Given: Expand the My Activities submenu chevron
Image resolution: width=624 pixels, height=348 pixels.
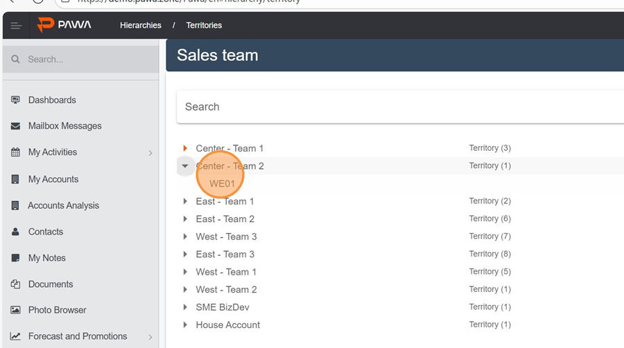Looking at the screenshot, I should pyautogui.click(x=150, y=153).
